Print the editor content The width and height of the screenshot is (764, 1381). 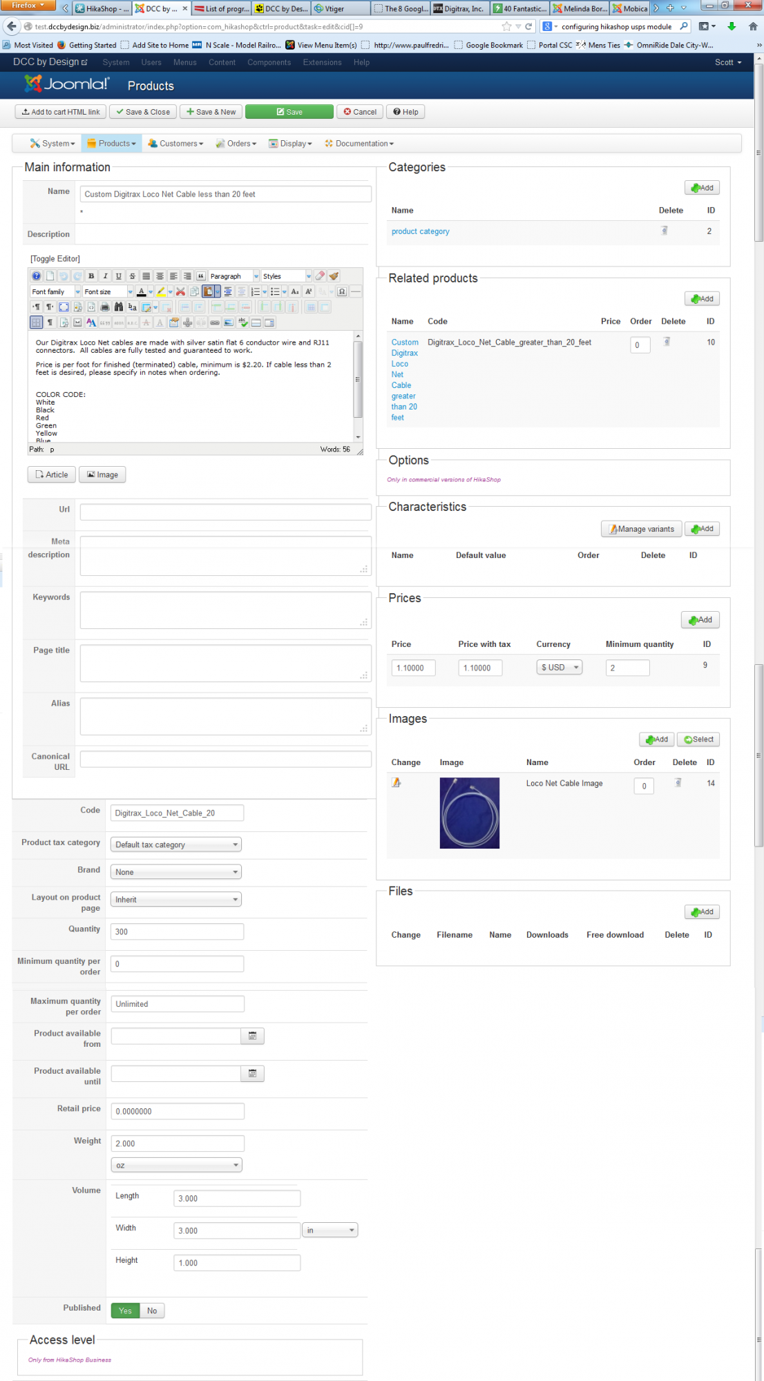[105, 307]
